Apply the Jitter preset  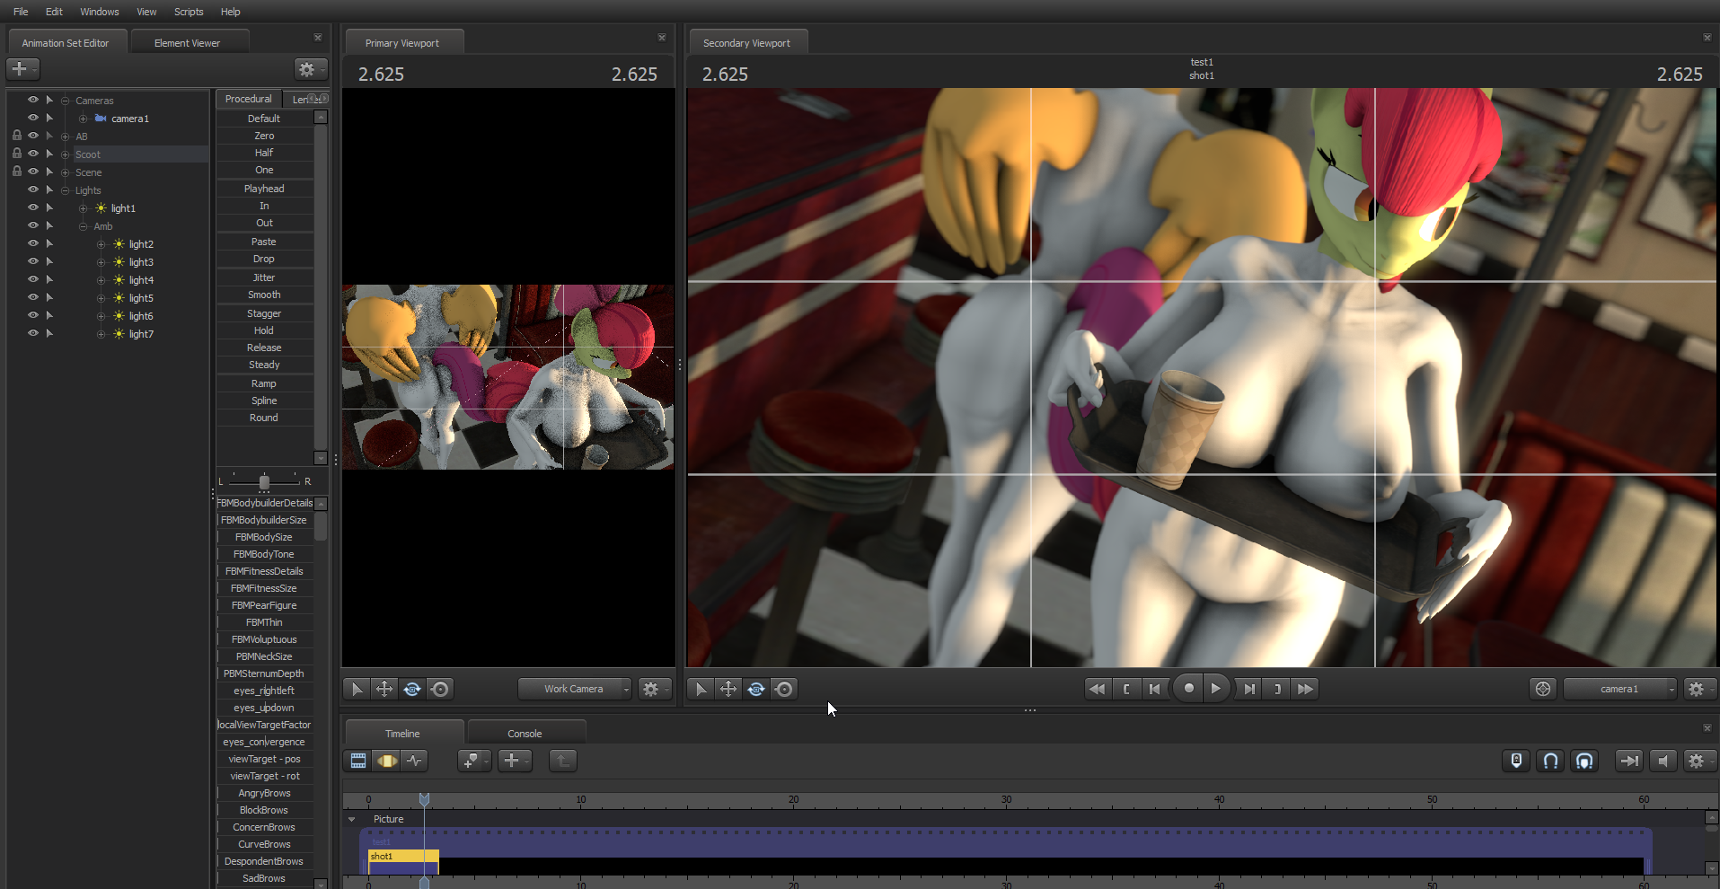click(264, 277)
